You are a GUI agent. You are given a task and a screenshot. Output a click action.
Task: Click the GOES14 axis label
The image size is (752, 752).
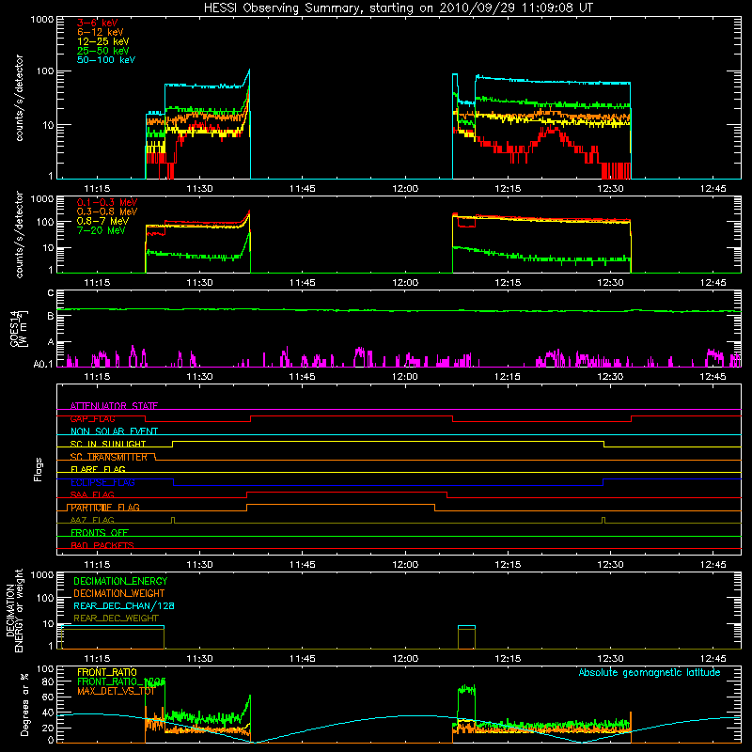tap(14, 329)
